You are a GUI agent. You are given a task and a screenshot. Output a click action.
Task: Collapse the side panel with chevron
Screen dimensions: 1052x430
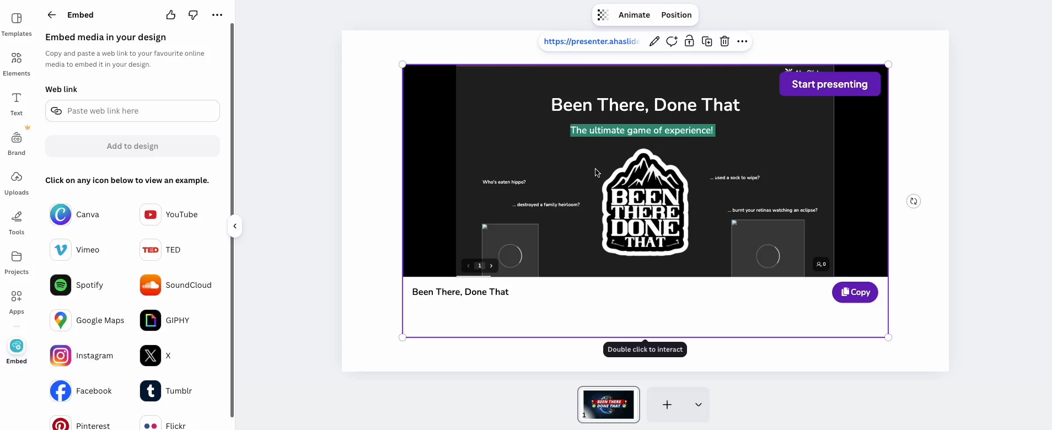(x=235, y=226)
